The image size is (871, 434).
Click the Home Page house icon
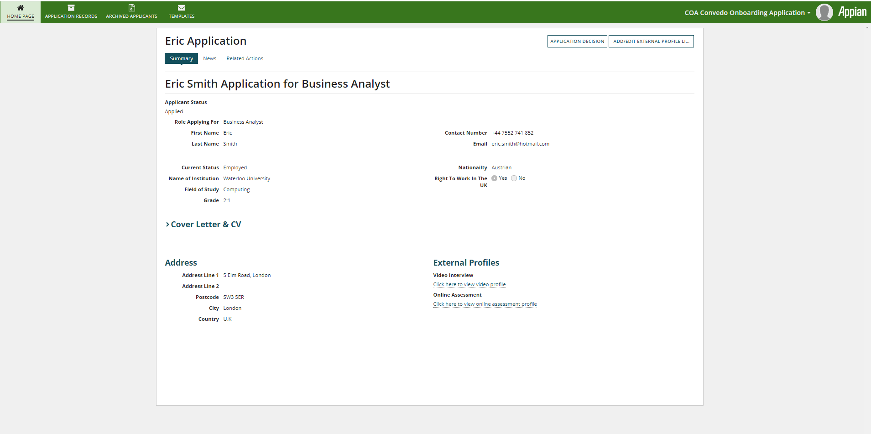click(21, 8)
